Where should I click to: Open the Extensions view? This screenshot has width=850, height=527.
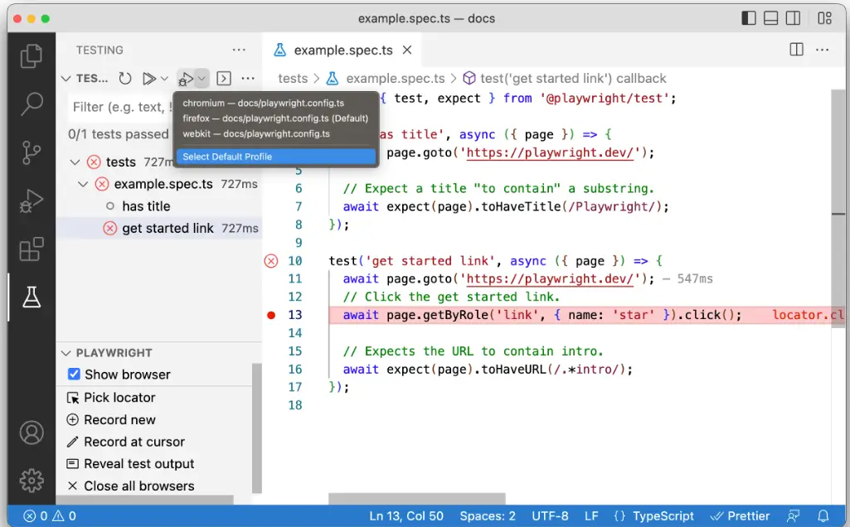pos(32,249)
